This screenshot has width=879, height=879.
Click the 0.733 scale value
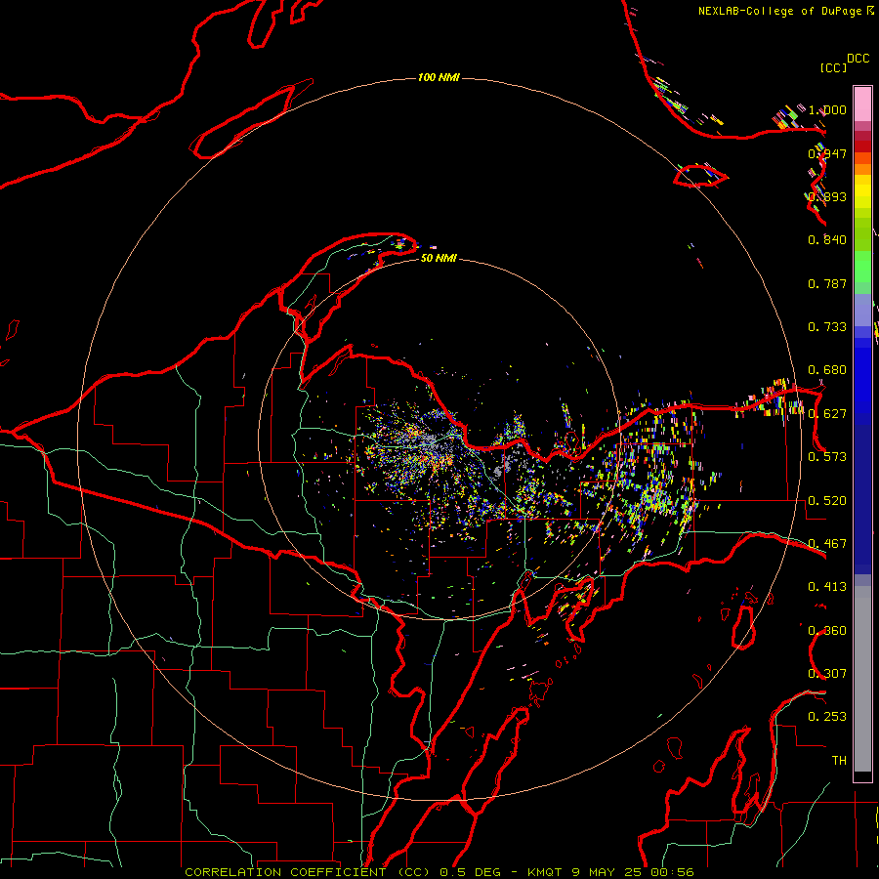827,327
